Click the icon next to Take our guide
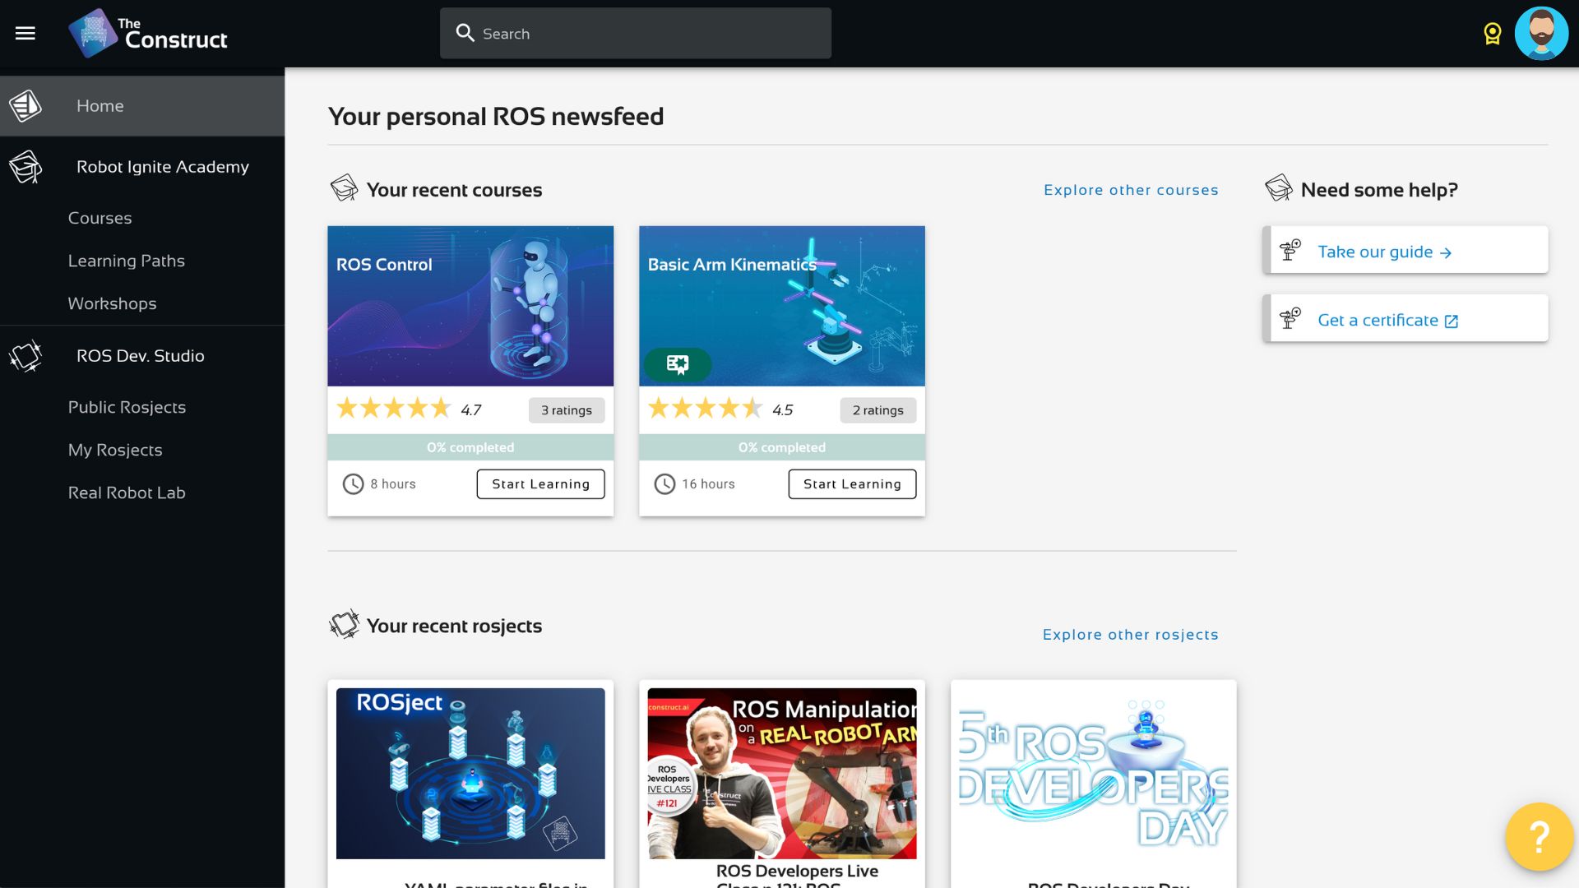The height and width of the screenshot is (888, 1579). coord(1290,250)
